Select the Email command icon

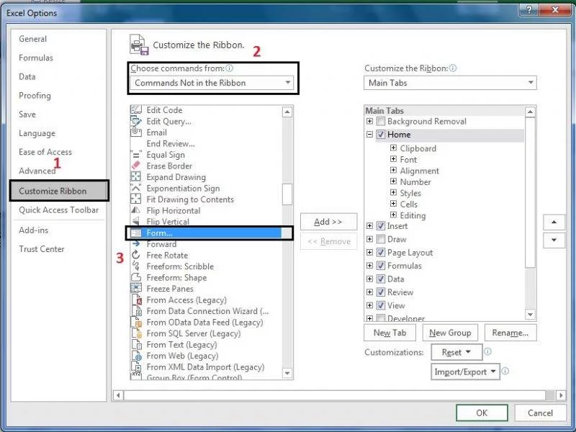pos(136,132)
